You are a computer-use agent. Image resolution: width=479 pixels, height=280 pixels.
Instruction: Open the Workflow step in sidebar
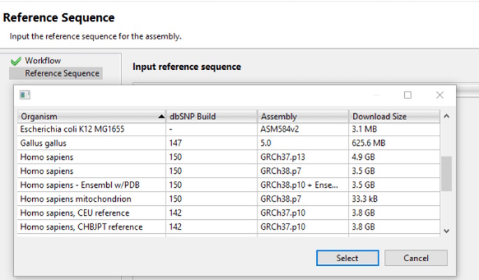point(43,61)
